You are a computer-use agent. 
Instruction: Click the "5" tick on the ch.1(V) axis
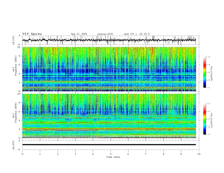pos(19,36)
